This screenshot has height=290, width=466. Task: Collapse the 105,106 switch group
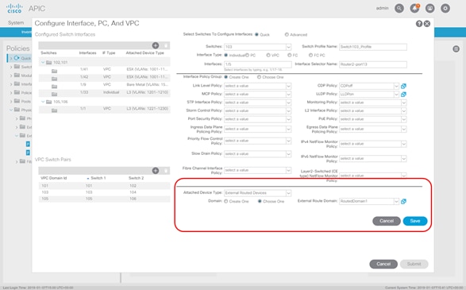pos(43,102)
